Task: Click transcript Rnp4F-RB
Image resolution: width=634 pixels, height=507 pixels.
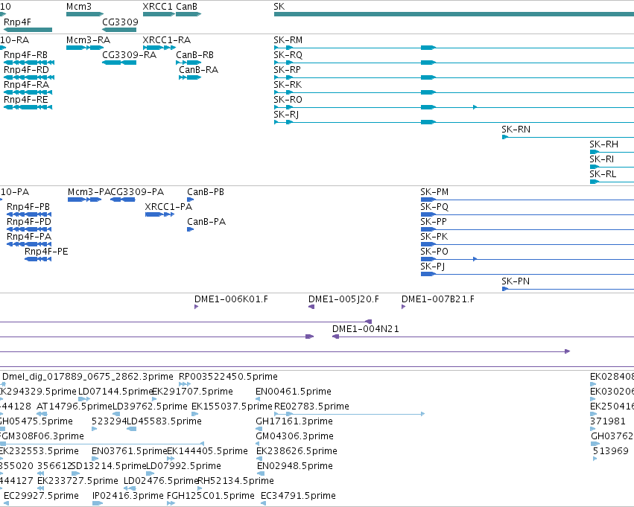Action: click(x=29, y=63)
